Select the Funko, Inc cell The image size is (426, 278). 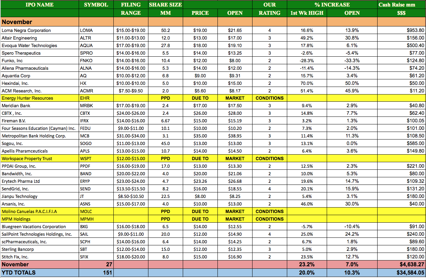coord(40,60)
